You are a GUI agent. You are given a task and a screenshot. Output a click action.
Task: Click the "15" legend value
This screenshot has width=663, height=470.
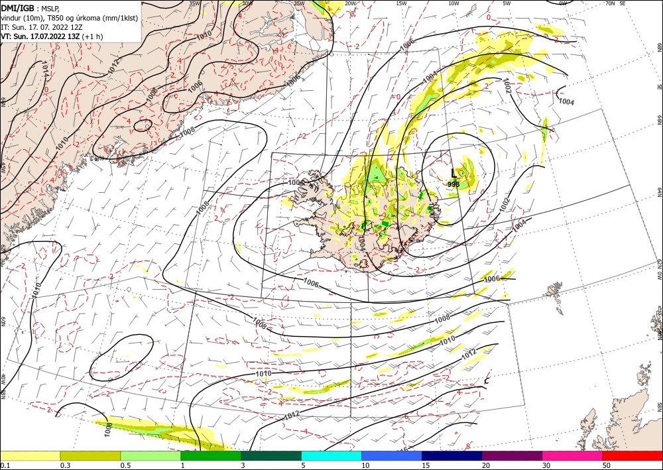pos(426,465)
